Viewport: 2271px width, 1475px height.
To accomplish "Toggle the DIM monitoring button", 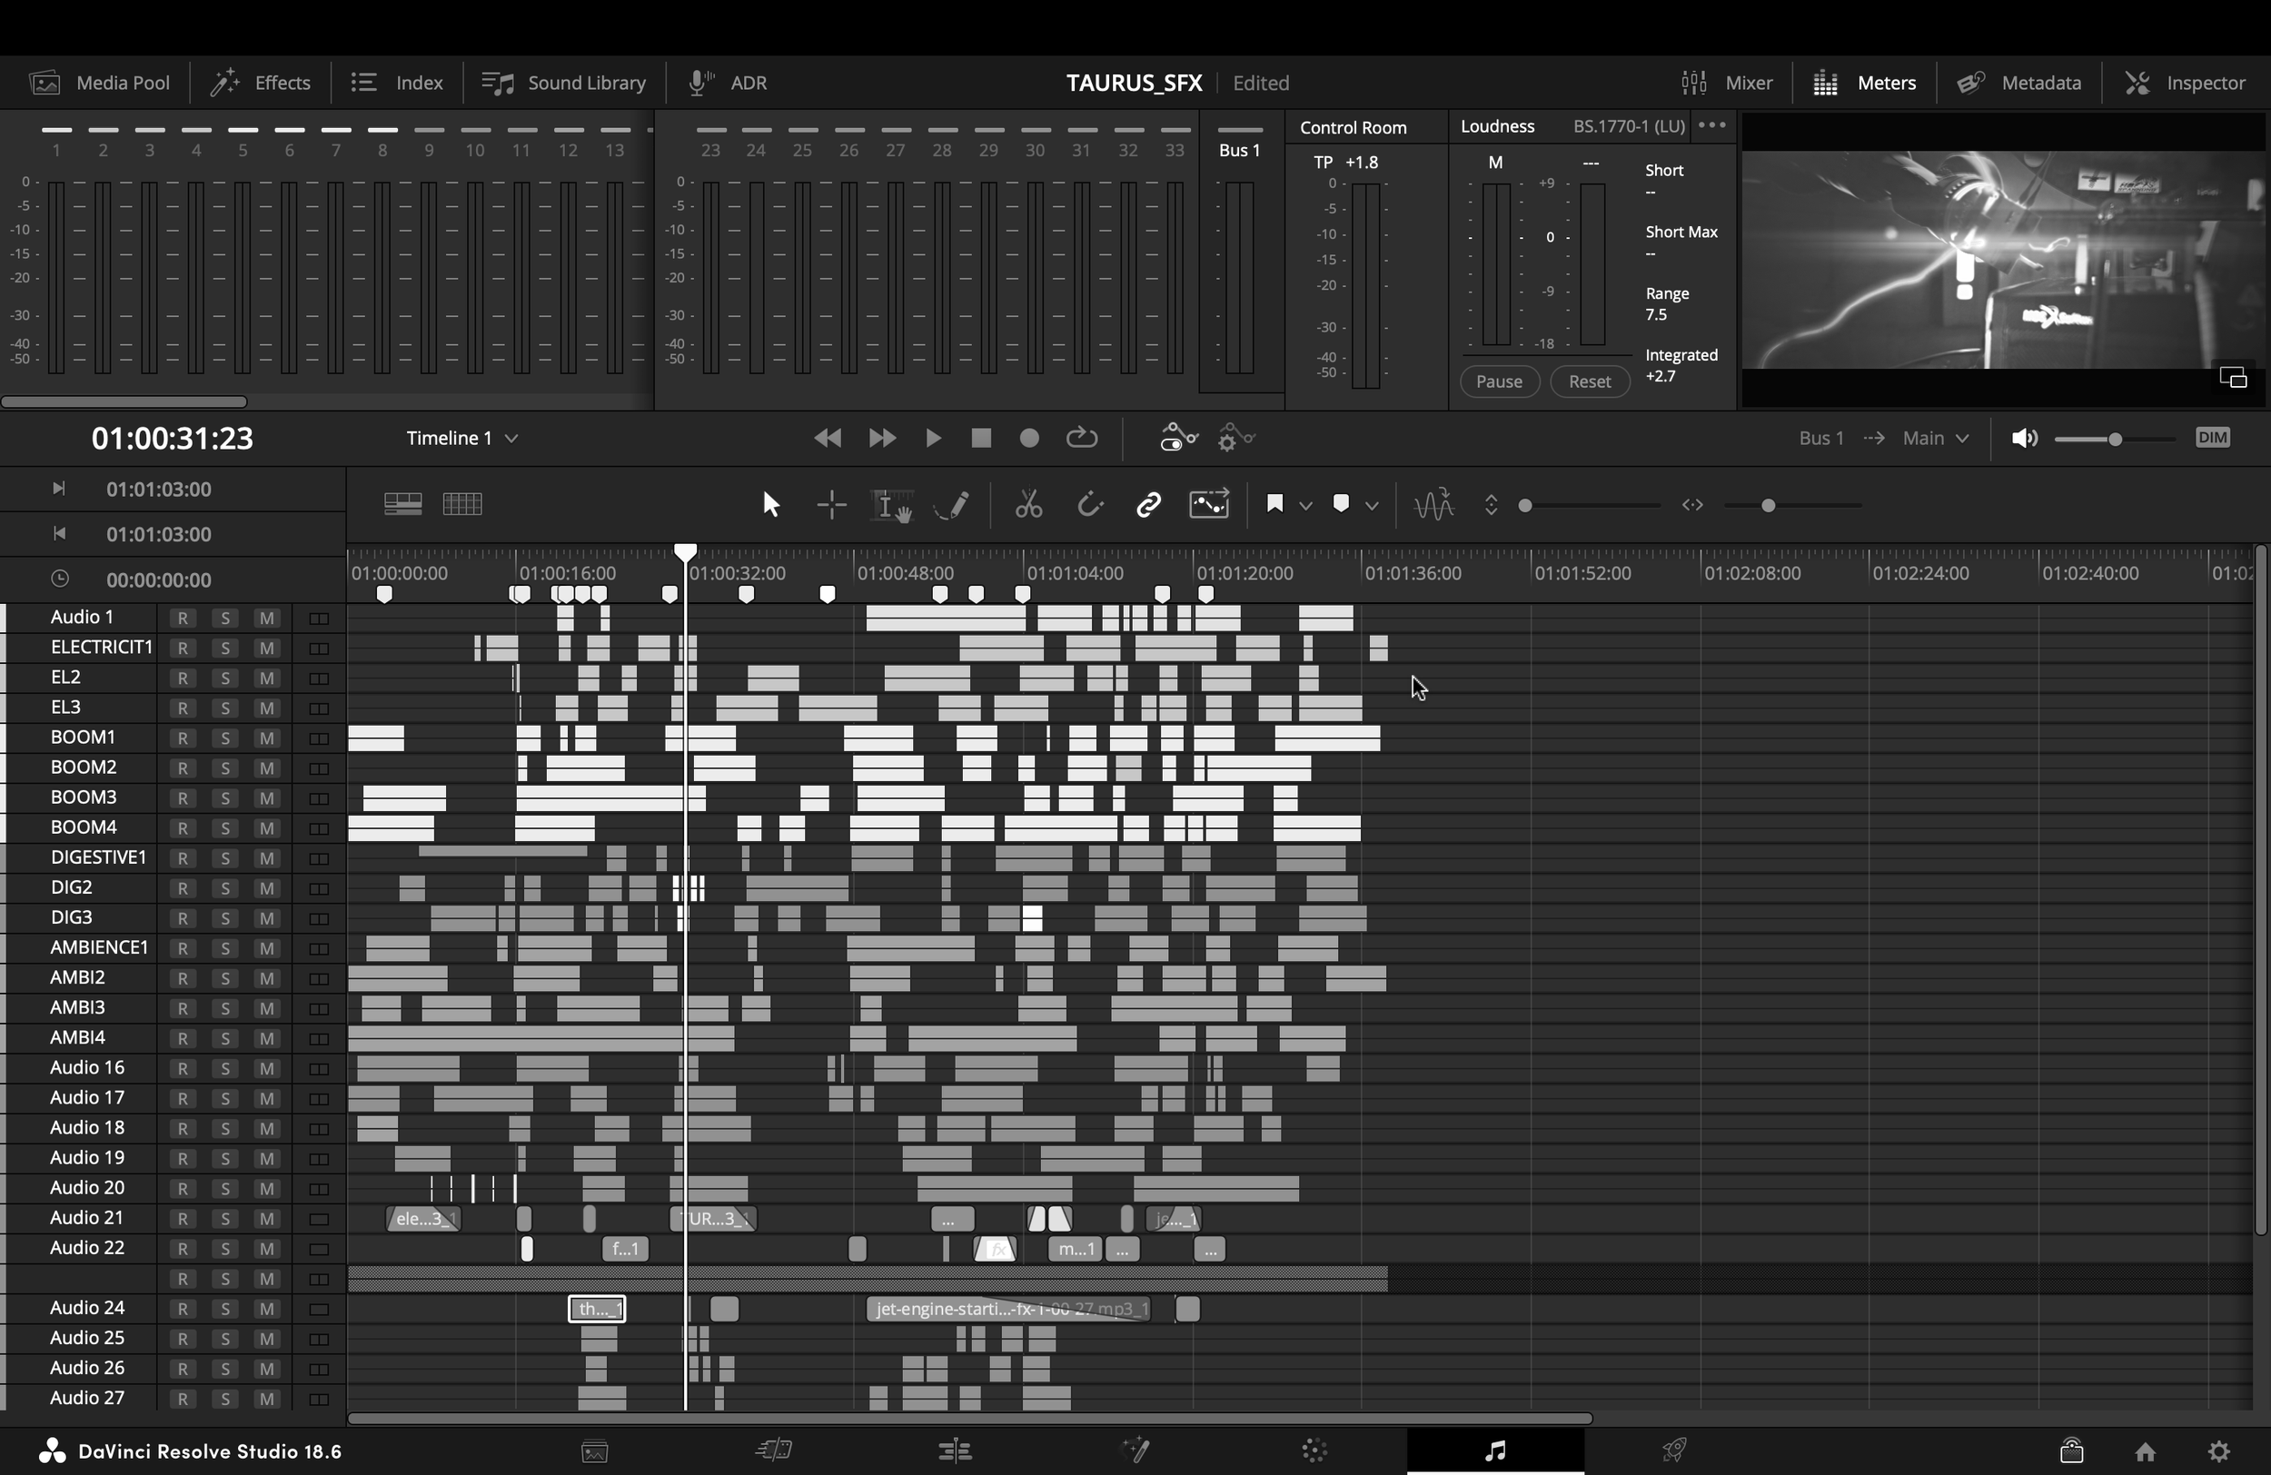I will pyautogui.click(x=2212, y=438).
